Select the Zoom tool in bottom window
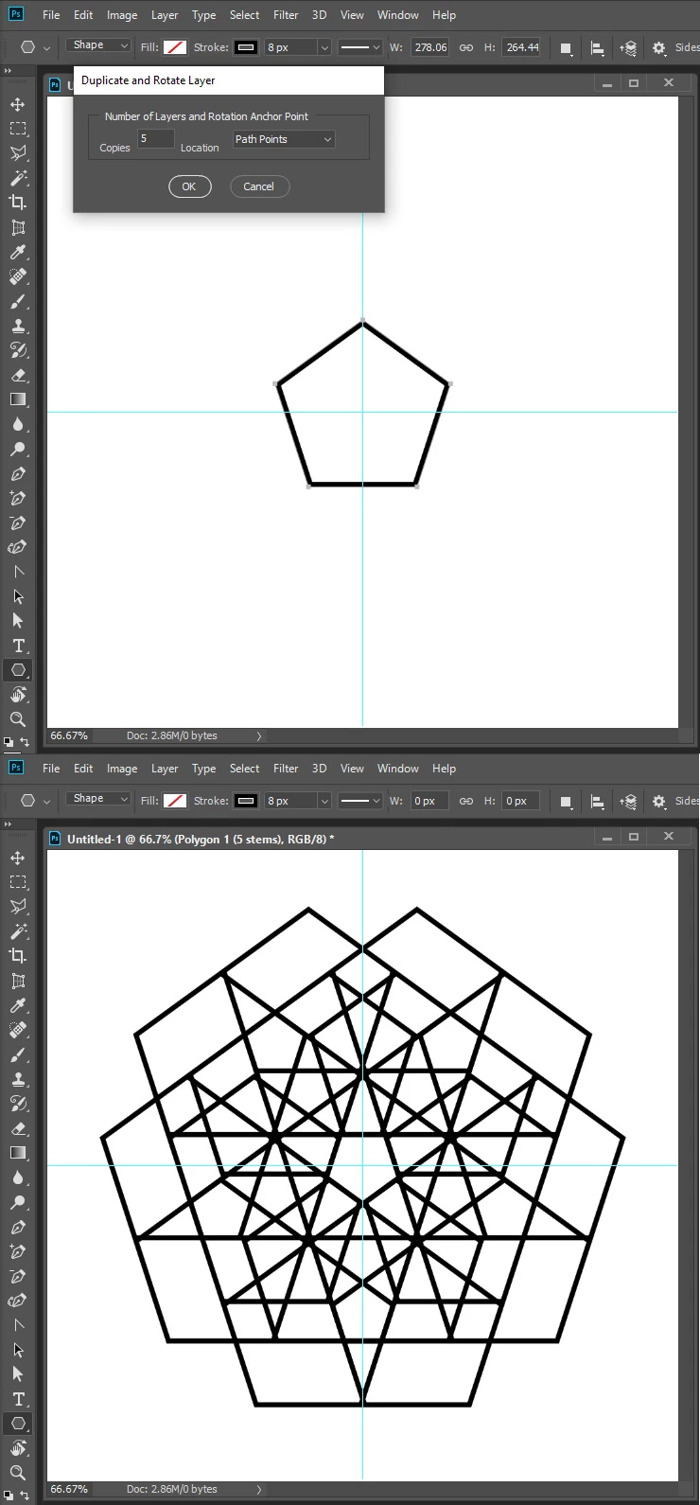 (x=18, y=1473)
